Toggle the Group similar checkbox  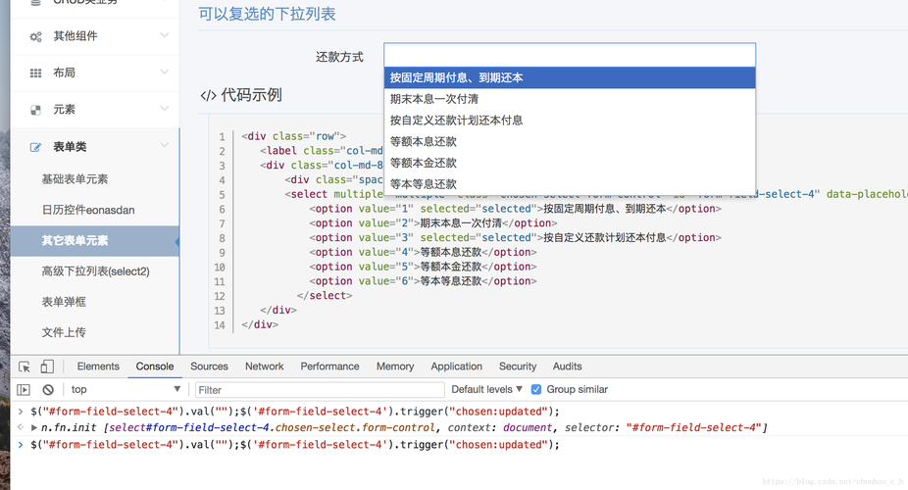(x=535, y=390)
